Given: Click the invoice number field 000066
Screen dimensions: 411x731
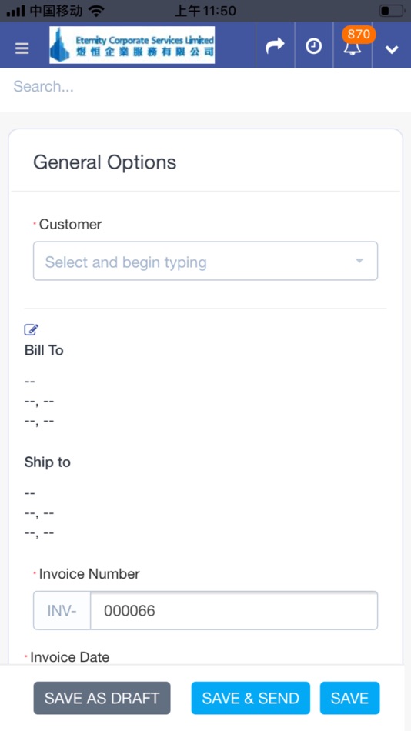Looking at the screenshot, I should [234, 610].
